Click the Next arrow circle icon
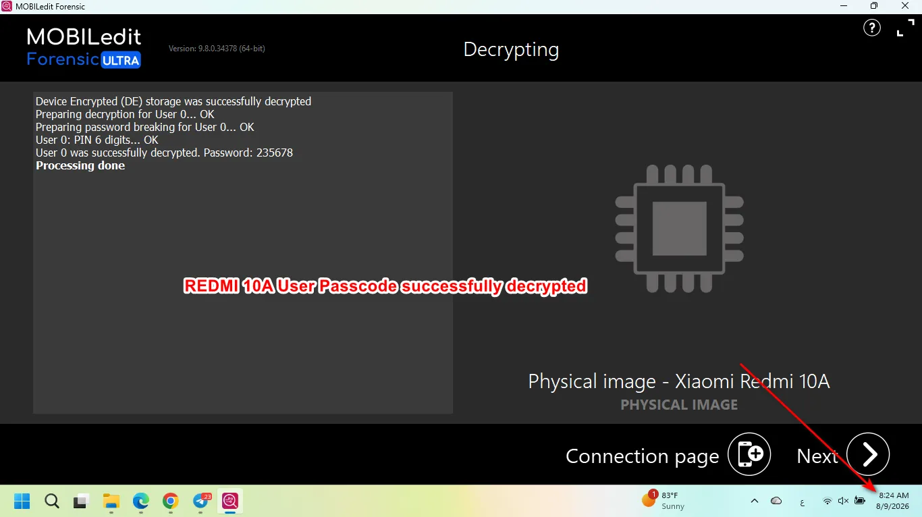922x517 pixels. 868,454
